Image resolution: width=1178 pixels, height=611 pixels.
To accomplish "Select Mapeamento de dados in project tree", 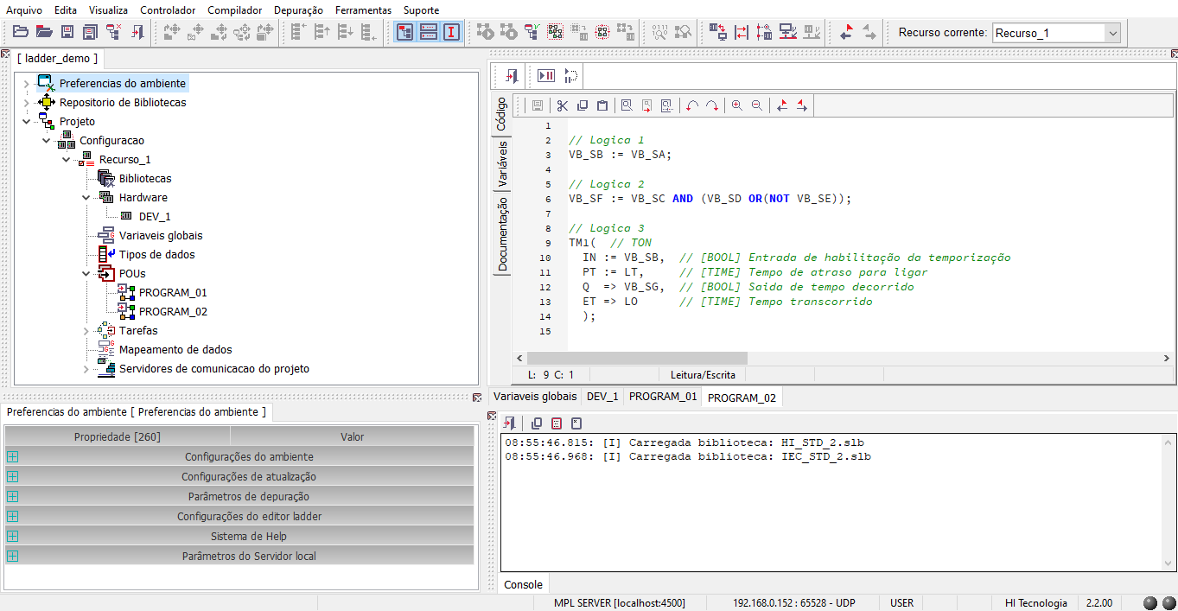I will [175, 350].
